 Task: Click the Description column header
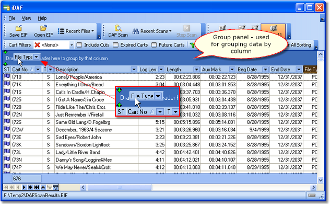(96, 70)
